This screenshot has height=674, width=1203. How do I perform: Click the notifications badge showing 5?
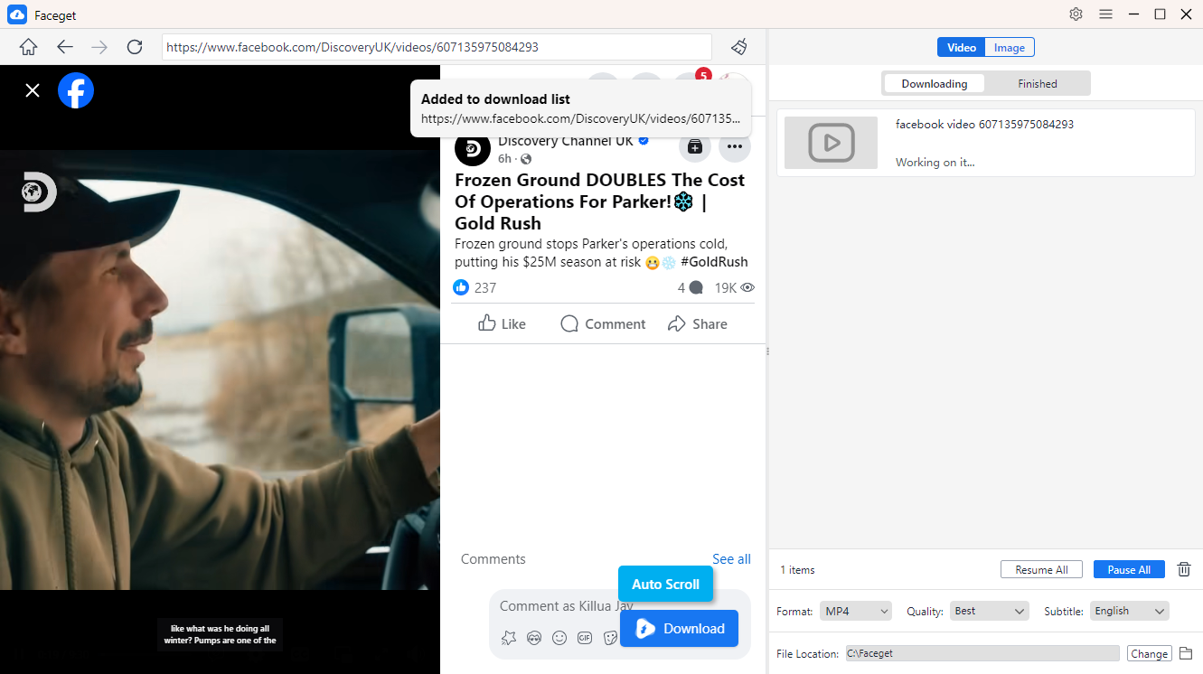pos(703,75)
